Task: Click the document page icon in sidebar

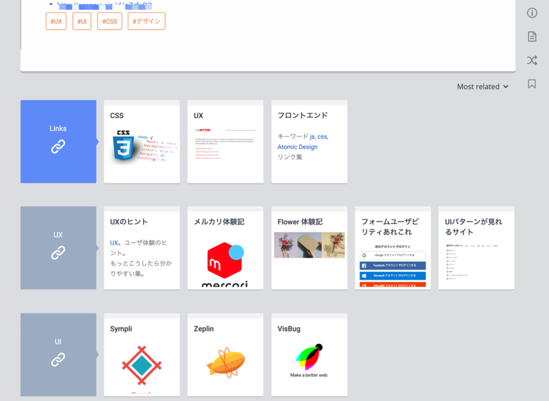Action: [532, 37]
